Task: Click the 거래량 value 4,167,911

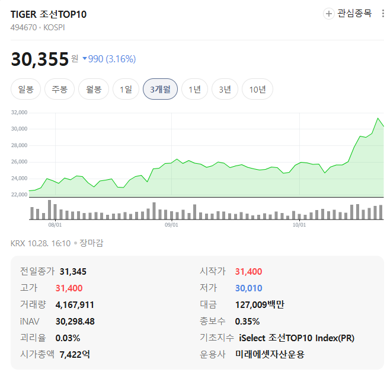Action: (x=75, y=305)
